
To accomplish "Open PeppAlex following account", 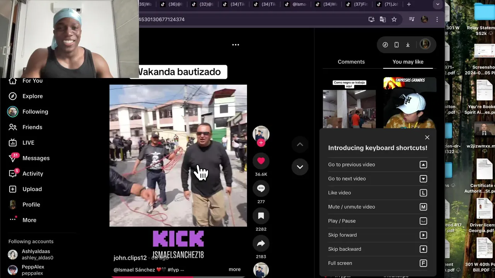I will click(26, 270).
